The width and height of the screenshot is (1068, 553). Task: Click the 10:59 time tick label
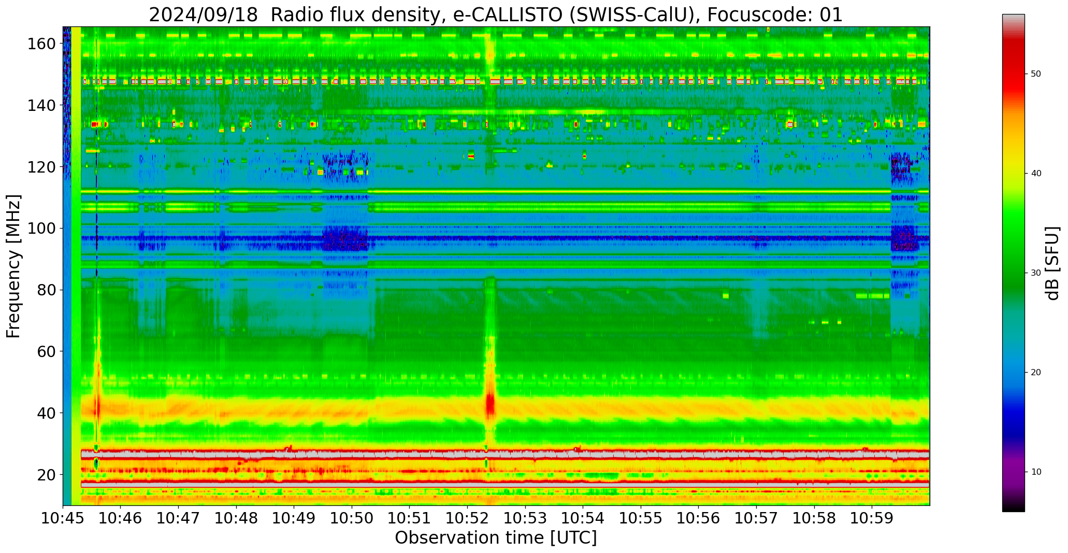(x=872, y=519)
